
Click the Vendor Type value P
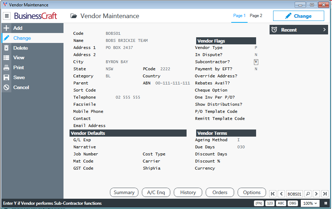(256, 48)
